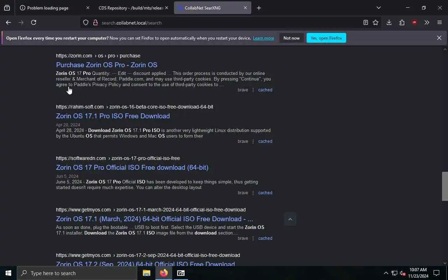Close the Problem loading page tab
448x280 pixels.
(x=88, y=8)
